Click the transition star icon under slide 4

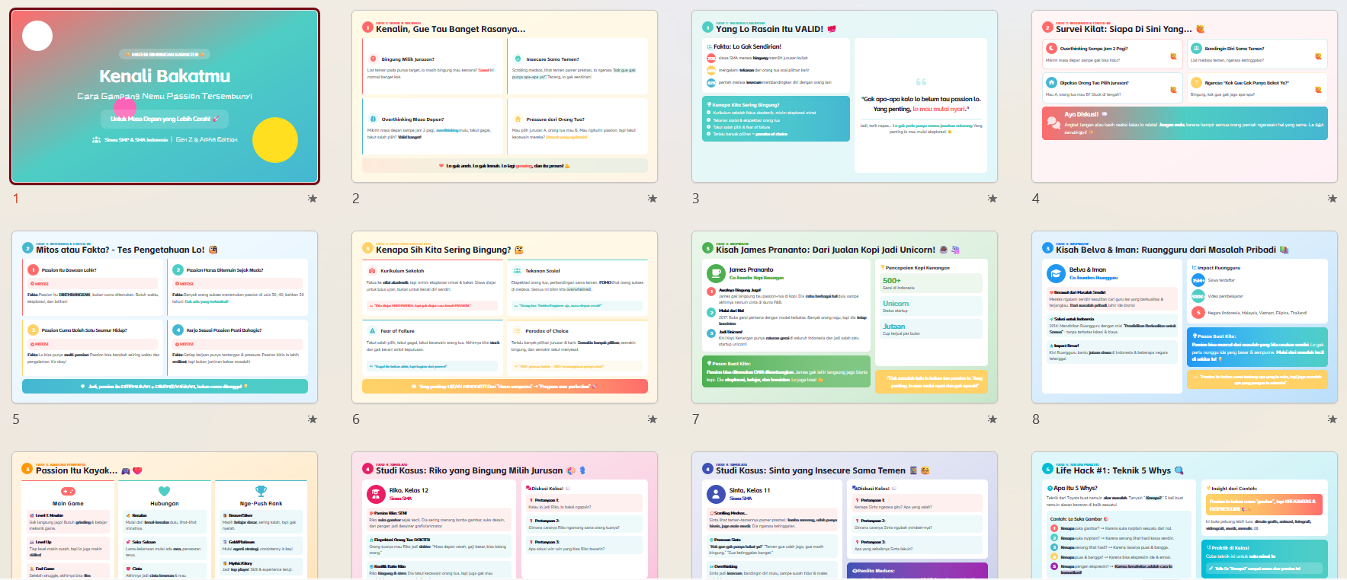[x=1333, y=199]
